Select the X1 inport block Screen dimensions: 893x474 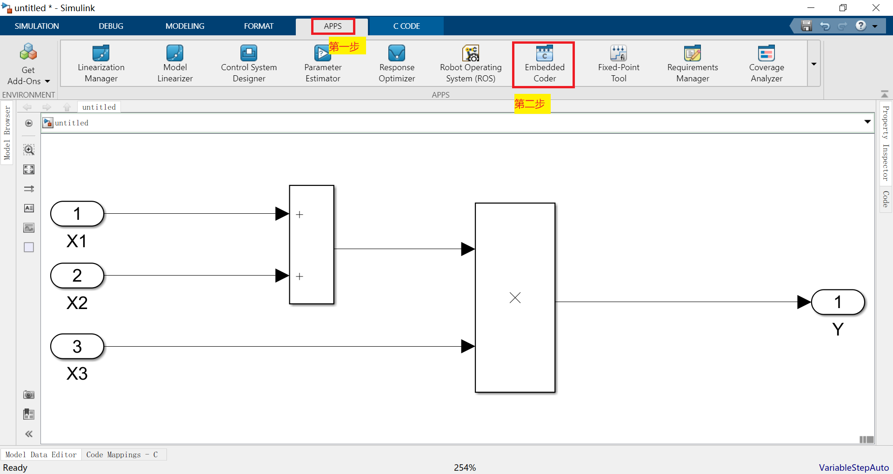pyautogui.click(x=77, y=214)
